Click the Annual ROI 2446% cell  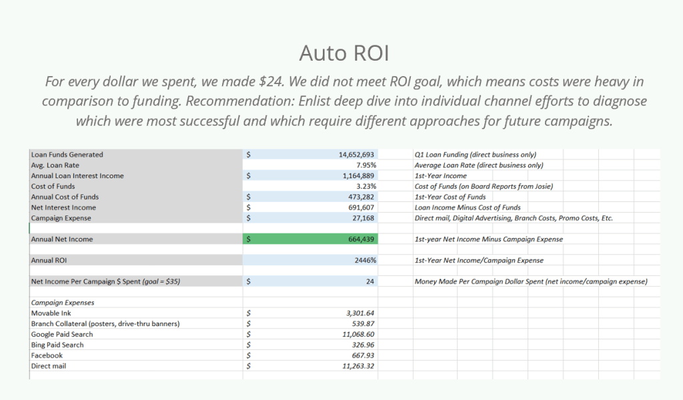[366, 260]
